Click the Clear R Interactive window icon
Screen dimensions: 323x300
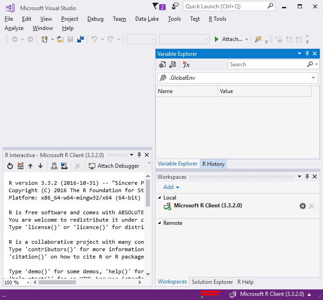click(x=20, y=166)
